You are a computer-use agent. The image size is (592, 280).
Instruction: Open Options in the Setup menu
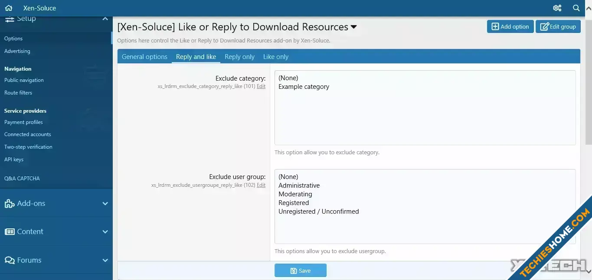13,39
